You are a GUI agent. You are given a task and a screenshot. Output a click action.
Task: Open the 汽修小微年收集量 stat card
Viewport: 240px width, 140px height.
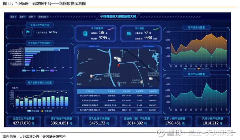click(213, 121)
